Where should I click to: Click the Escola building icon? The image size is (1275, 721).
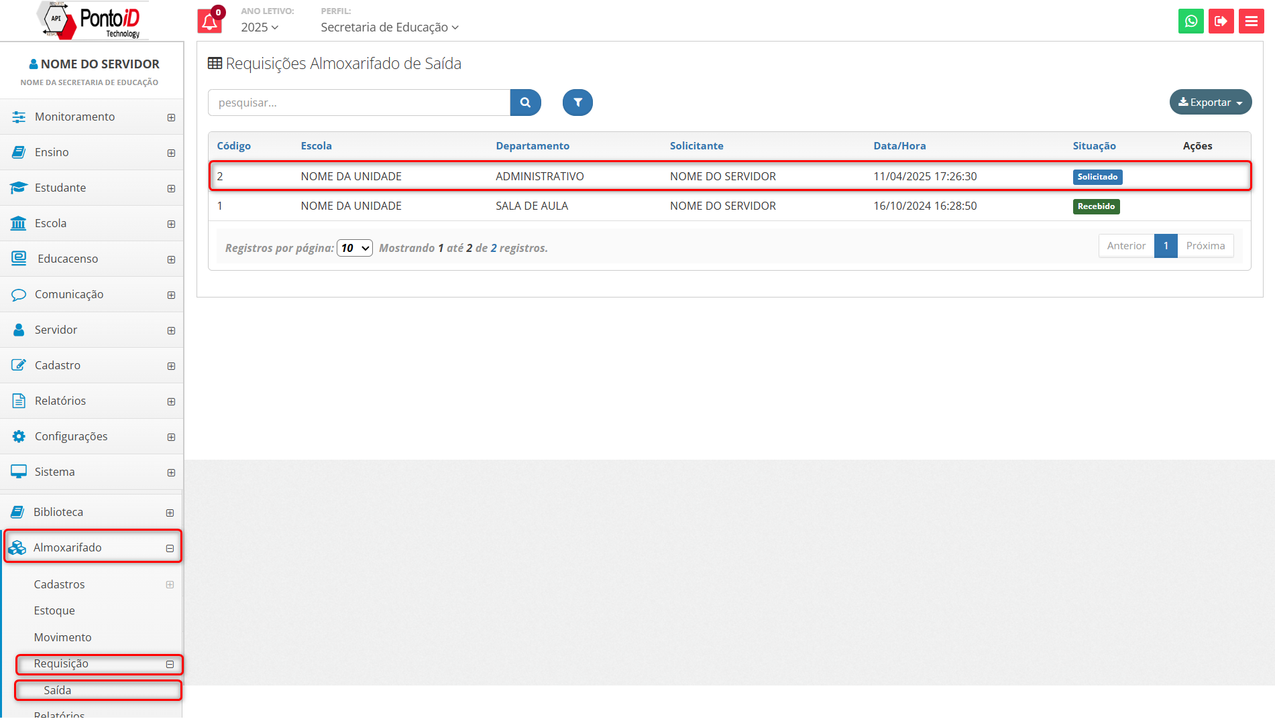[19, 224]
